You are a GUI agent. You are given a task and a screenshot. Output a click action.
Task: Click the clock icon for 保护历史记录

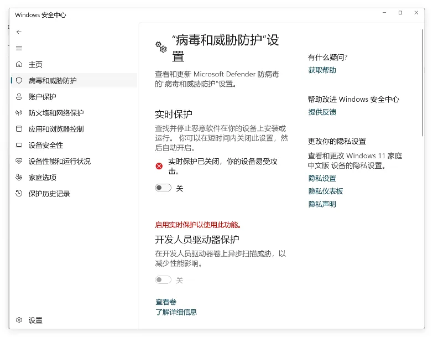click(x=19, y=193)
